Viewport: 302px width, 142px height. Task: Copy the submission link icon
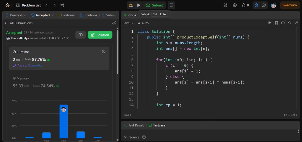[x=114, y=23]
